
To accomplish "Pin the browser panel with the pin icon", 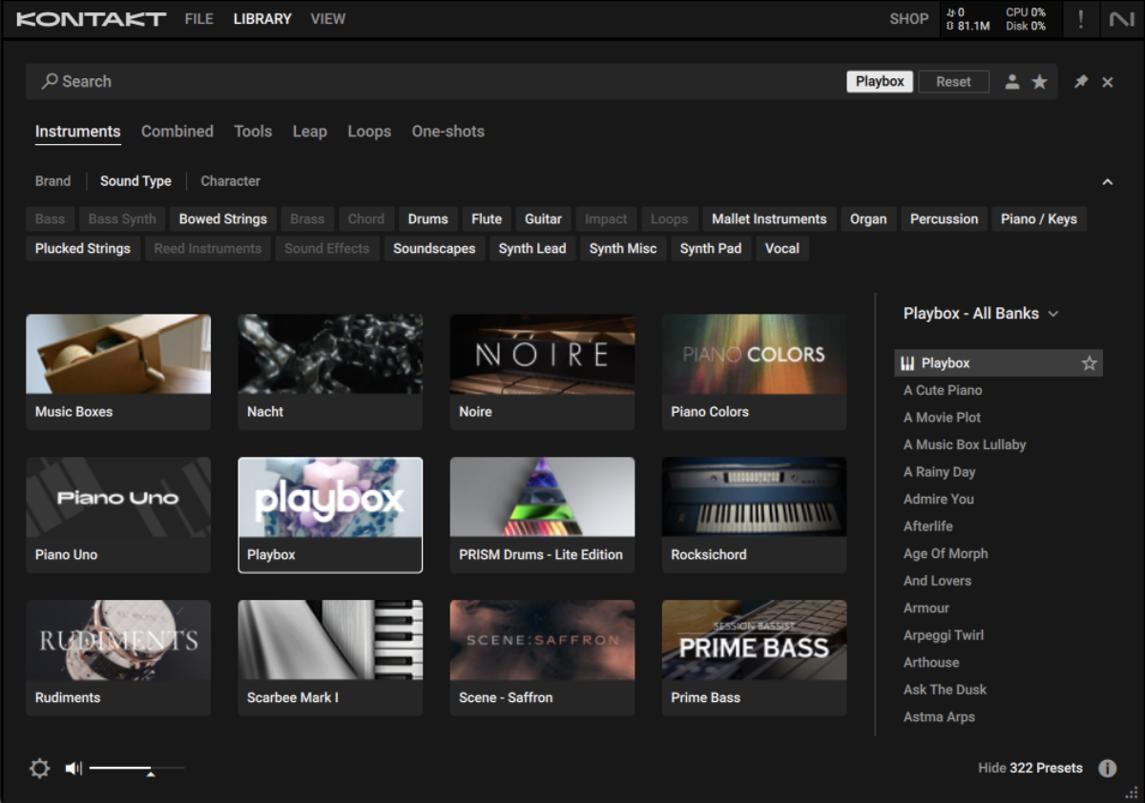I will pyautogui.click(x=1081, y=82).
